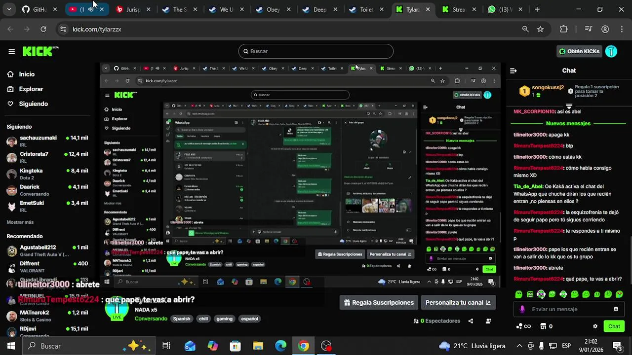The image size is (632, 355).
Task: Open chat settings gear
Action: [x=595, y=326]
